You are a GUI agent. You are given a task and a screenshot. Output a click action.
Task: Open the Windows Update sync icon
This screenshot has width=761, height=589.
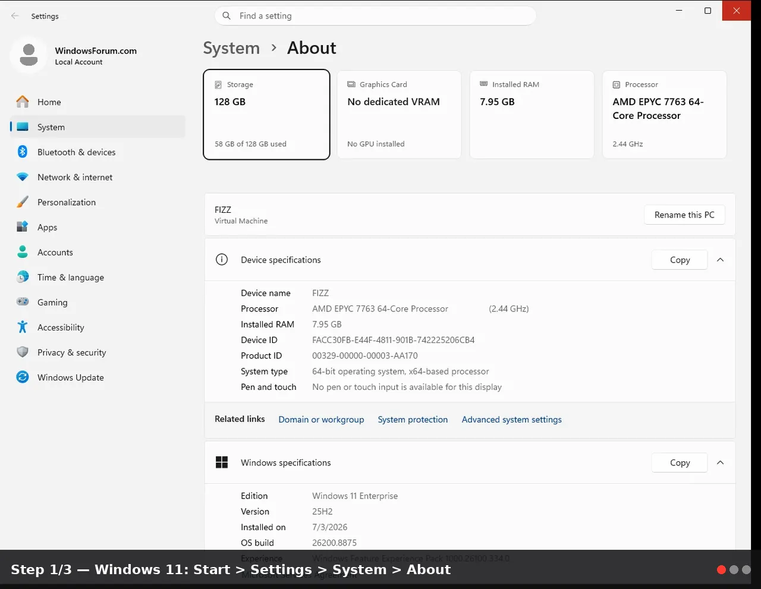[x=23, y=377]
